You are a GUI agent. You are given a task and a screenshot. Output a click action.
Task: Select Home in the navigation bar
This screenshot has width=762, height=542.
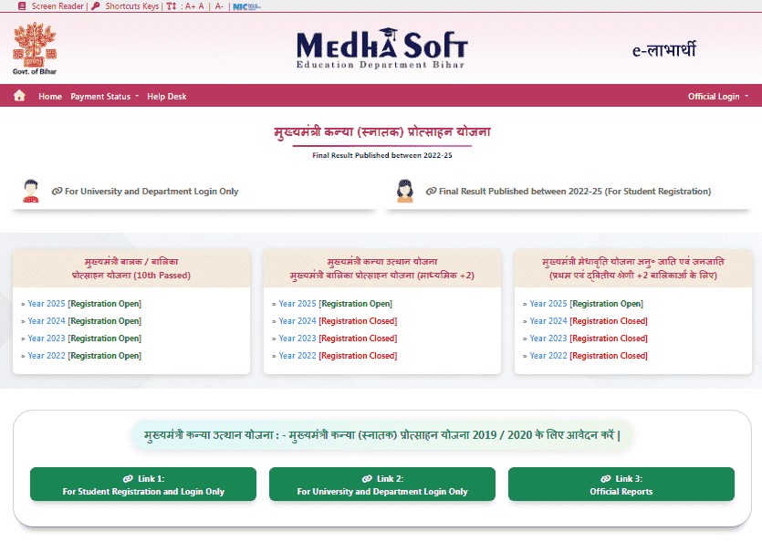(x=50, y=96)
